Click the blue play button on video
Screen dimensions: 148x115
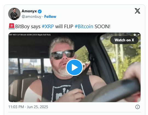coord(74,67)
